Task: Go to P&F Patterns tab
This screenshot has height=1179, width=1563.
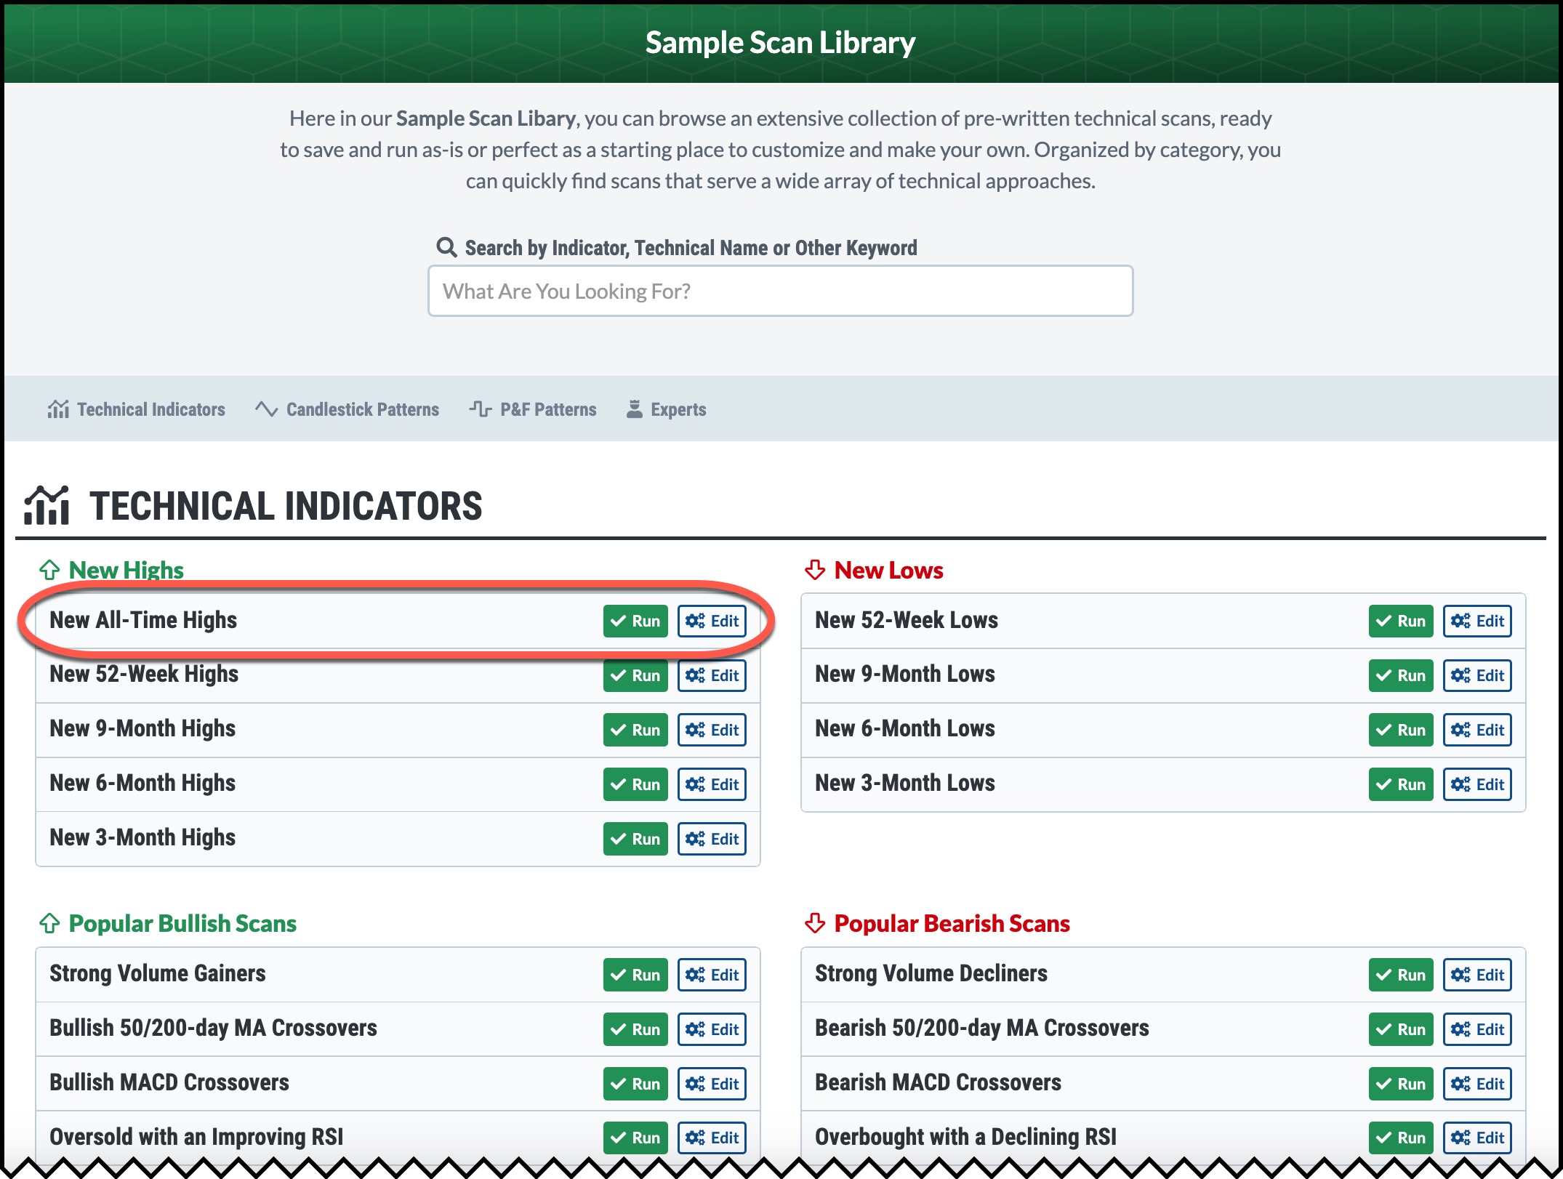Action: 547,409
